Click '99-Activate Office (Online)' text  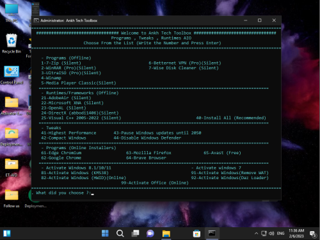coord(155,182)
